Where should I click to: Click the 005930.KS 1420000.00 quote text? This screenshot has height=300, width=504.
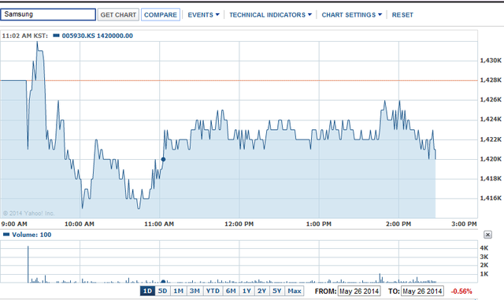(x=98, y=35)
